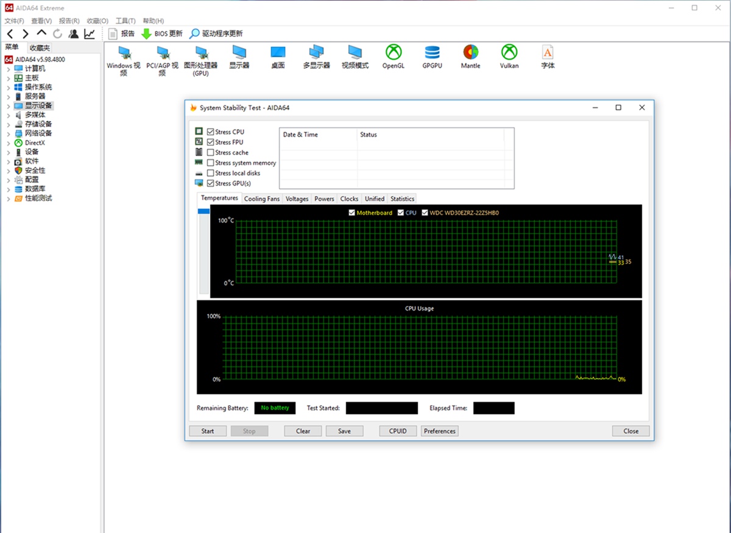Click the line chart toolbar icon

click(90, 34)
